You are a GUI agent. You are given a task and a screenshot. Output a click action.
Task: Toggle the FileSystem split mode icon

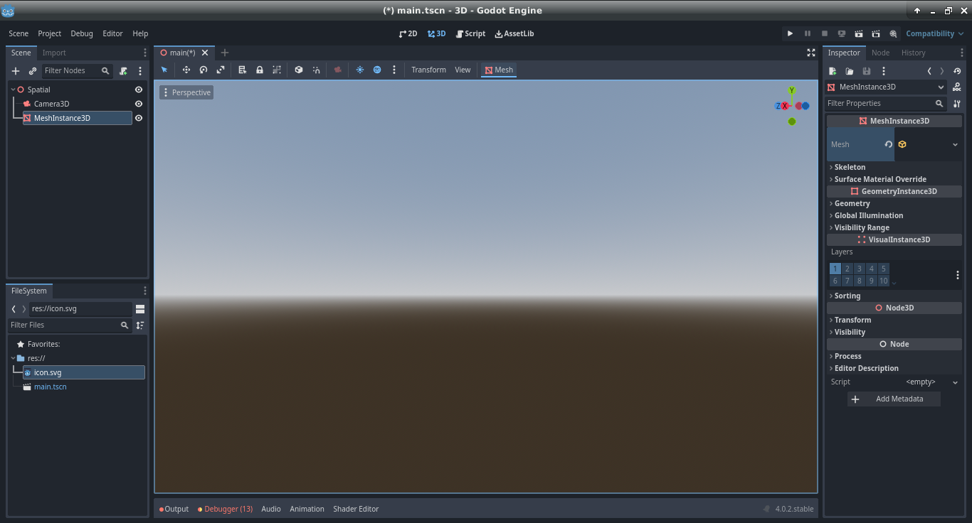(x=140, y=309)
